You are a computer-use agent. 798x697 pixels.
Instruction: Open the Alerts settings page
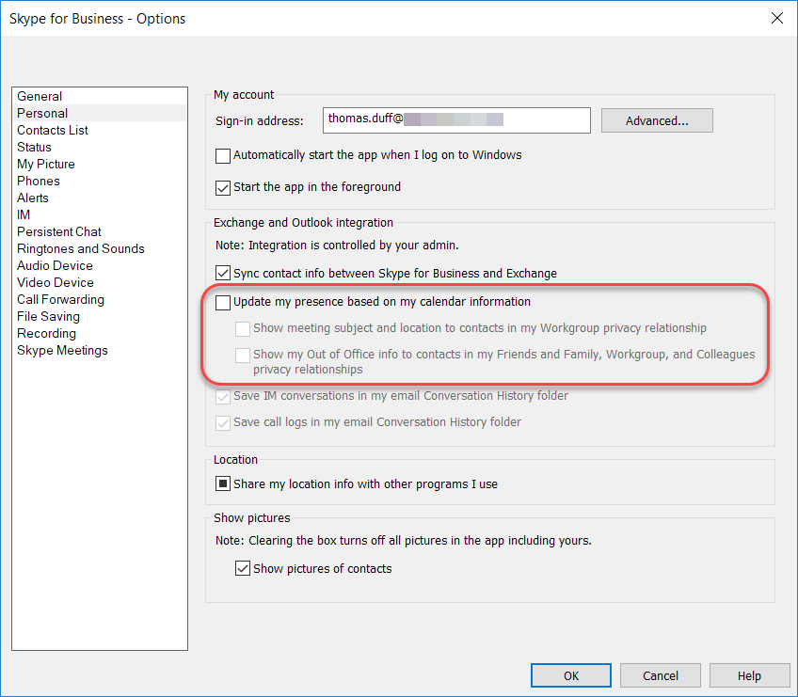pyautogui.click(x=32, y=198)
